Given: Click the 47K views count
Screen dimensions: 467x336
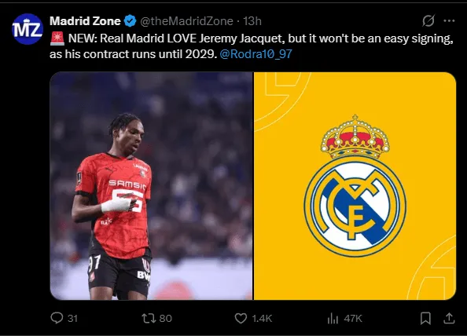Looking at the screenshot, I should tap(353, 319).
